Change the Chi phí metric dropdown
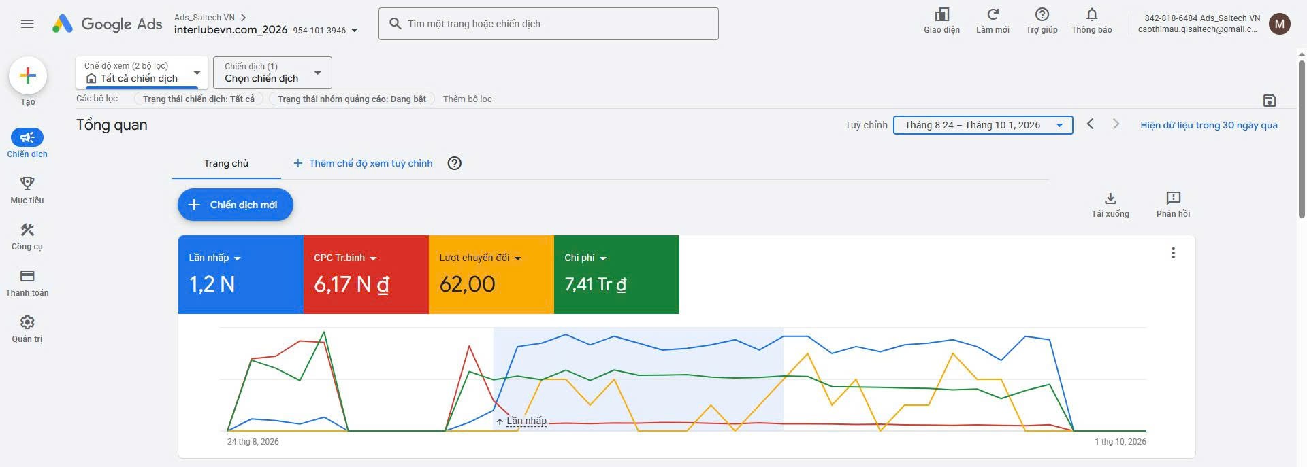The width and height of the screenshot is (1307, 467). point(585,258)
